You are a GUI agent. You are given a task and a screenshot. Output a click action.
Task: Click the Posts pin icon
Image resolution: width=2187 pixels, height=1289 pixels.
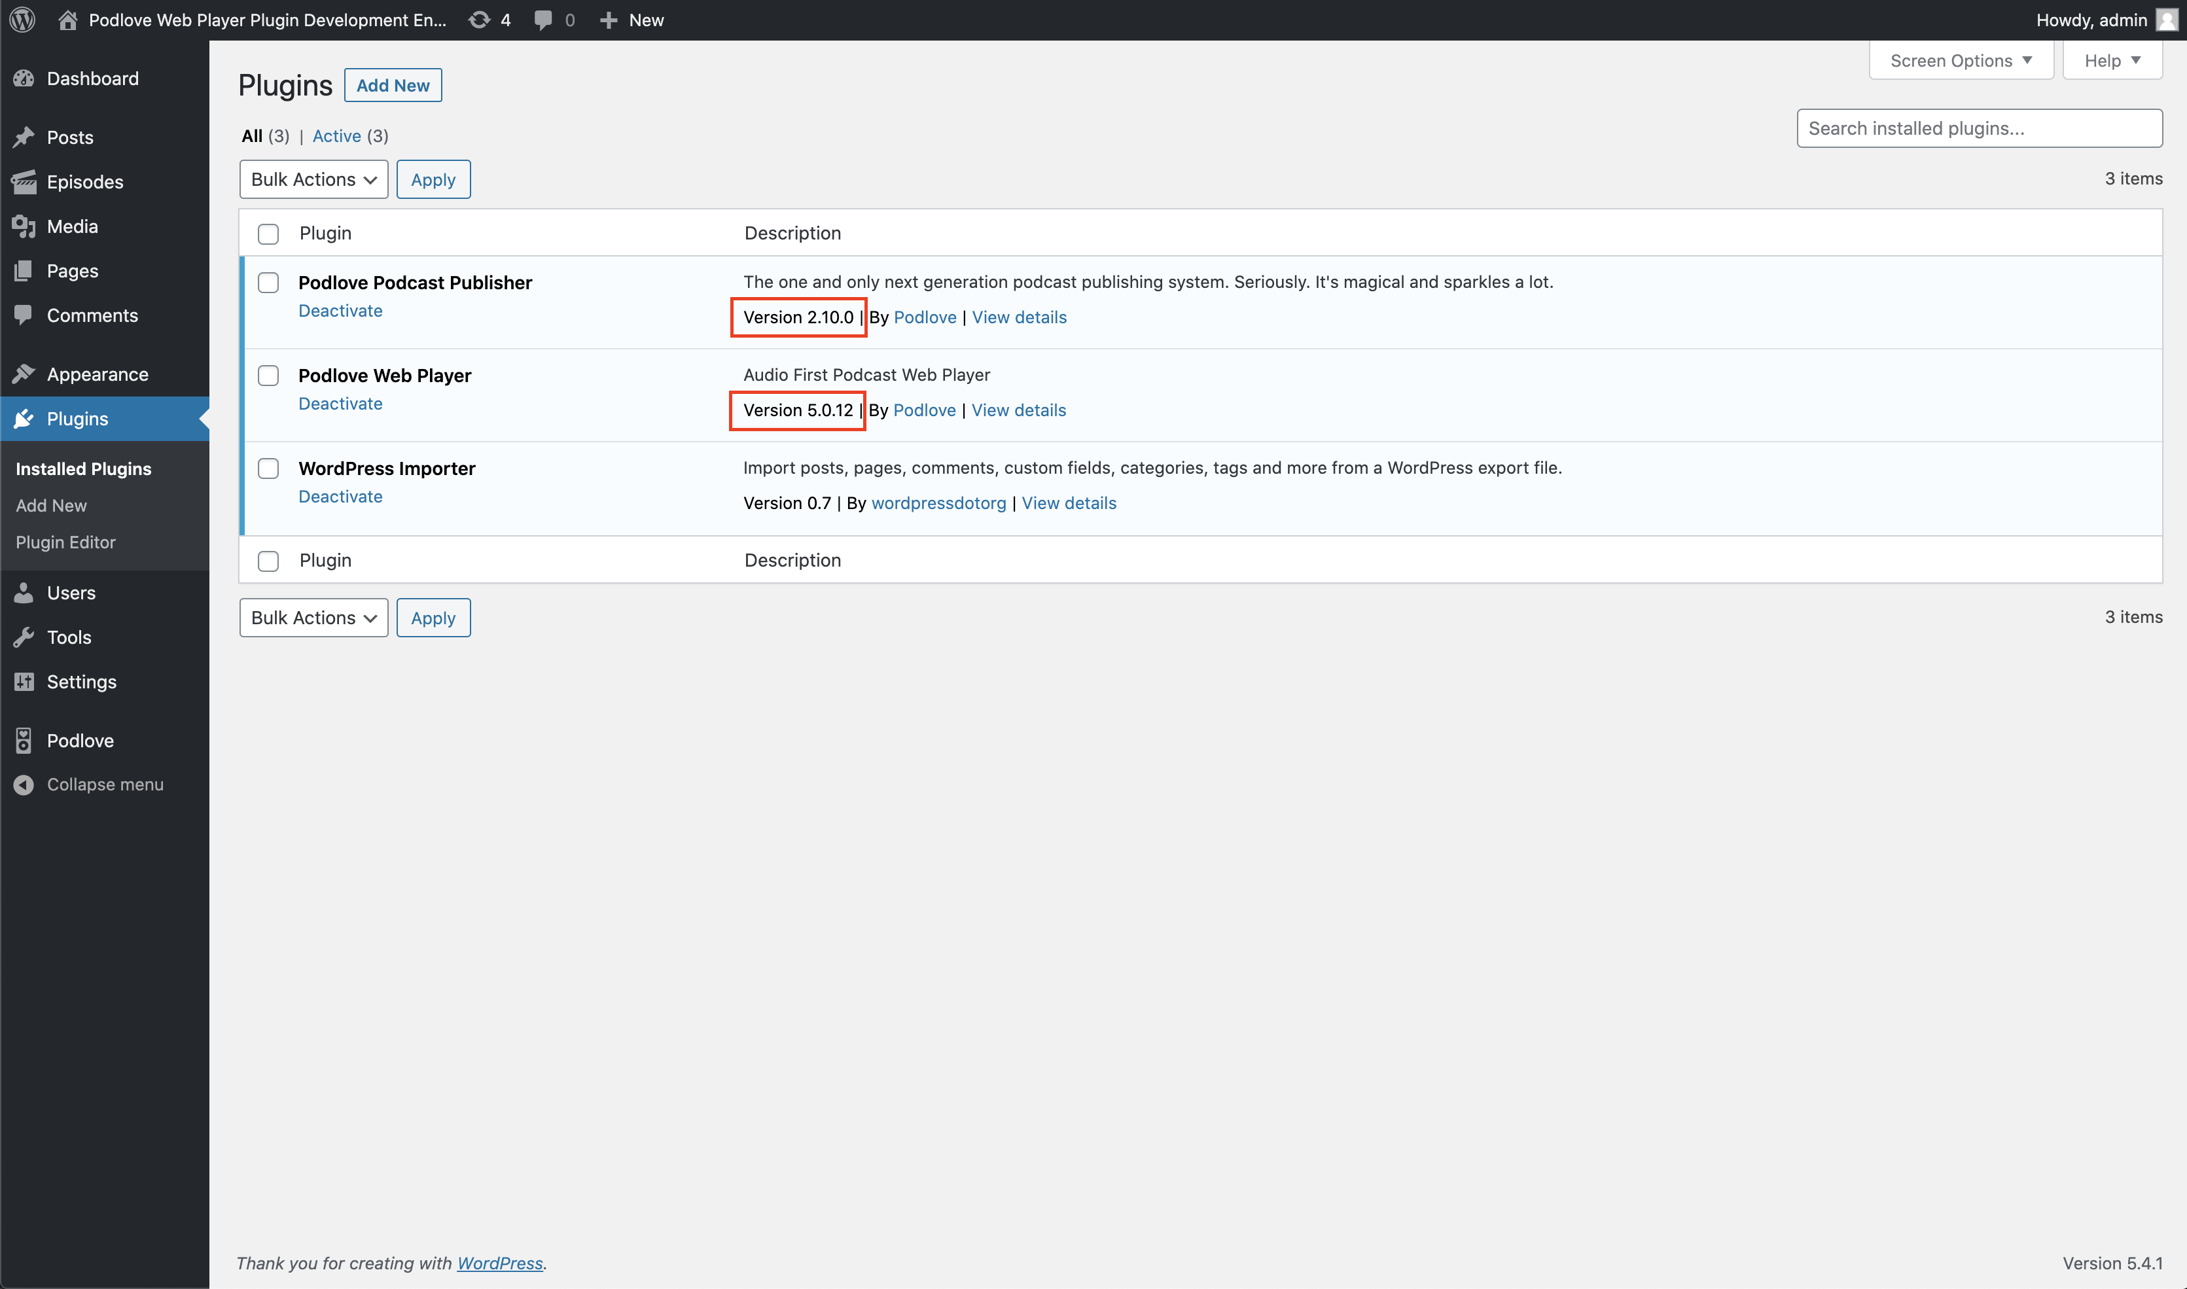pos(24,137)
